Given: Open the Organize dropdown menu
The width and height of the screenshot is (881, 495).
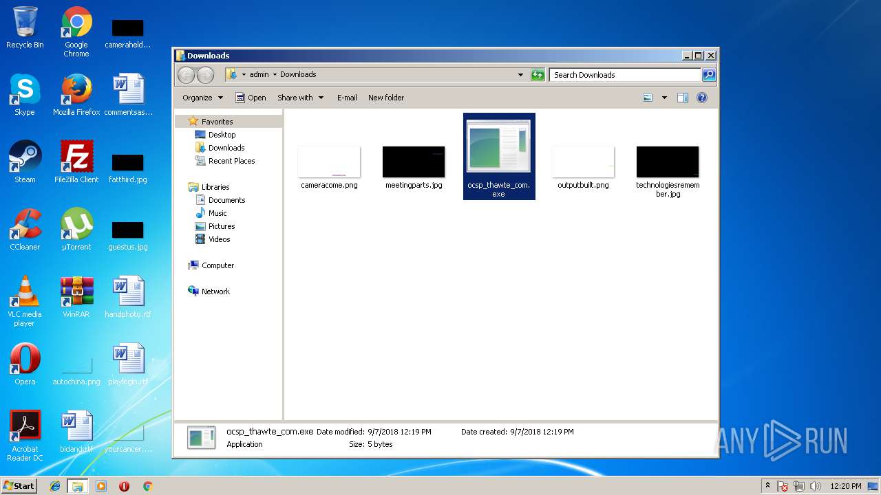Looking at the screenshot, I should point(203,98).
